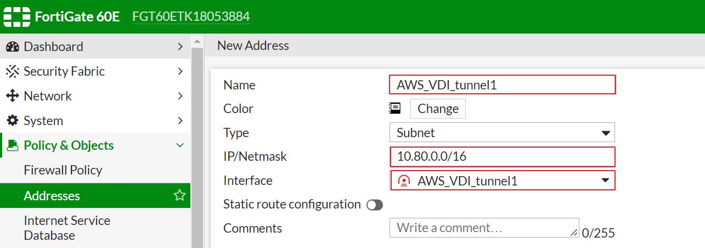Click the AWS_VDI_tunnel1 interface tunnel icon

[x=404, y=181]
